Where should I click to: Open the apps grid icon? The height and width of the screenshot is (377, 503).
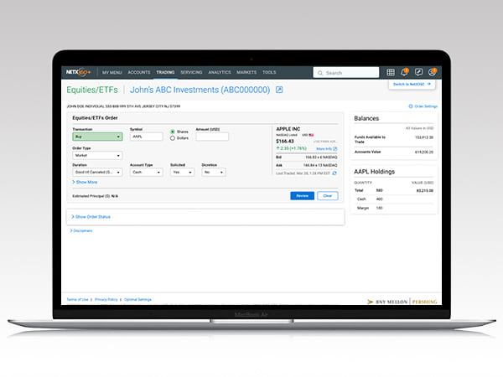[391, 73]
